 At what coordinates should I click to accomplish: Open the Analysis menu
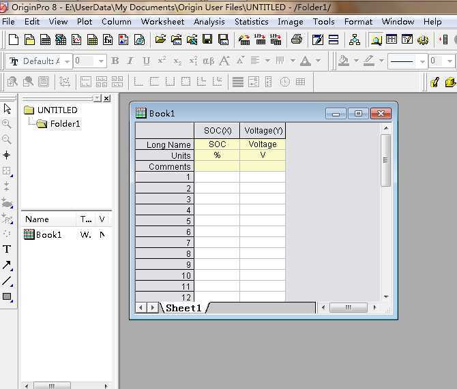(x=209, y=22)
